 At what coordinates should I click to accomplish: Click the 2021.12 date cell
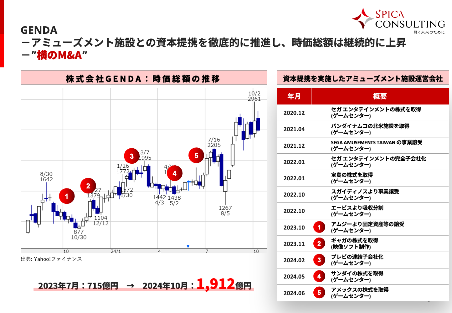(x=294, y=146)
